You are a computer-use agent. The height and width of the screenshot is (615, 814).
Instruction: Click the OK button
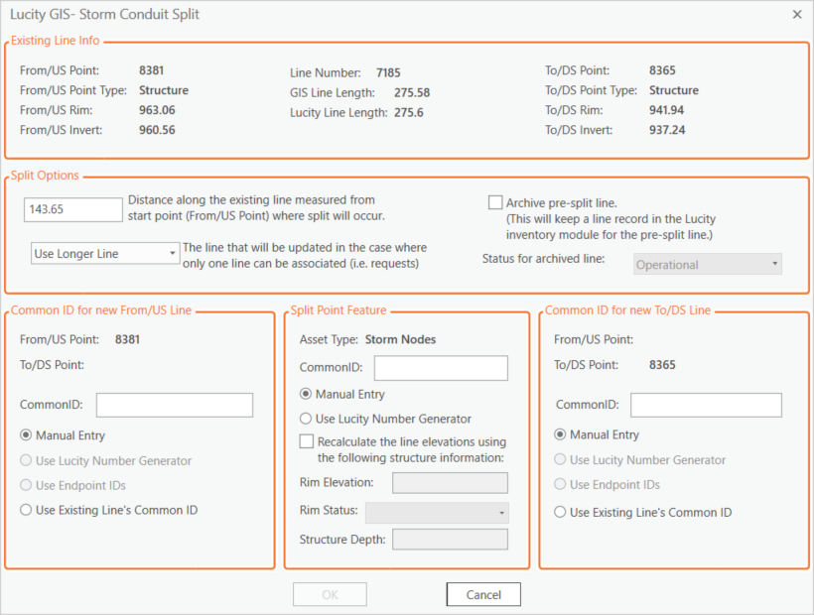pos(330,594)
